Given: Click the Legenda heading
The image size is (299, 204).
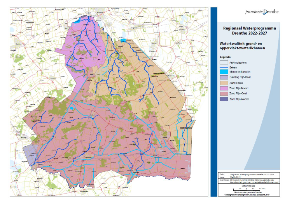Looking at the screenshot, I should [226, 56].
